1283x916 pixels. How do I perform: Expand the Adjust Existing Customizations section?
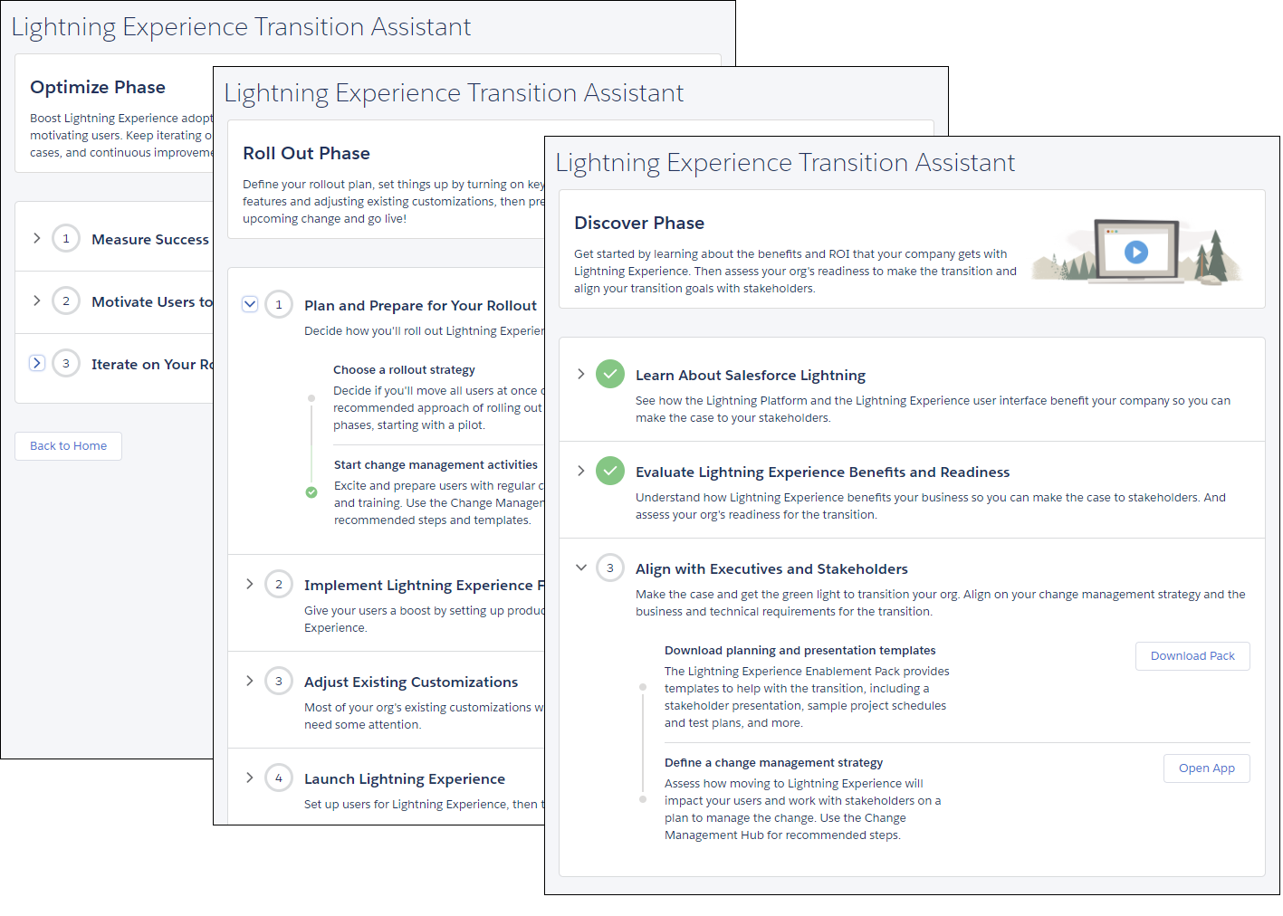tap(250, 681)
